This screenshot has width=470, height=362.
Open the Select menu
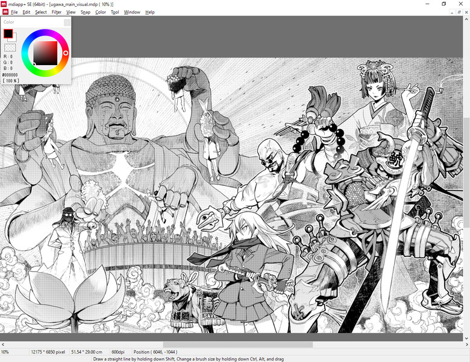point(41,12)
